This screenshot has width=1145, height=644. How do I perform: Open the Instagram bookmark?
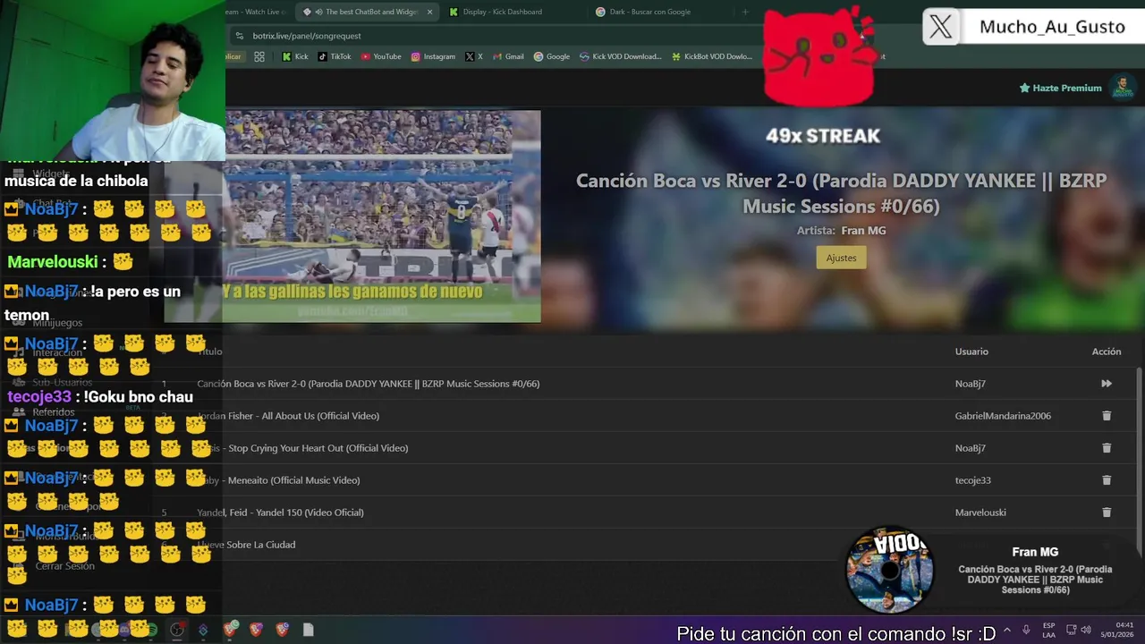point(433,56)
